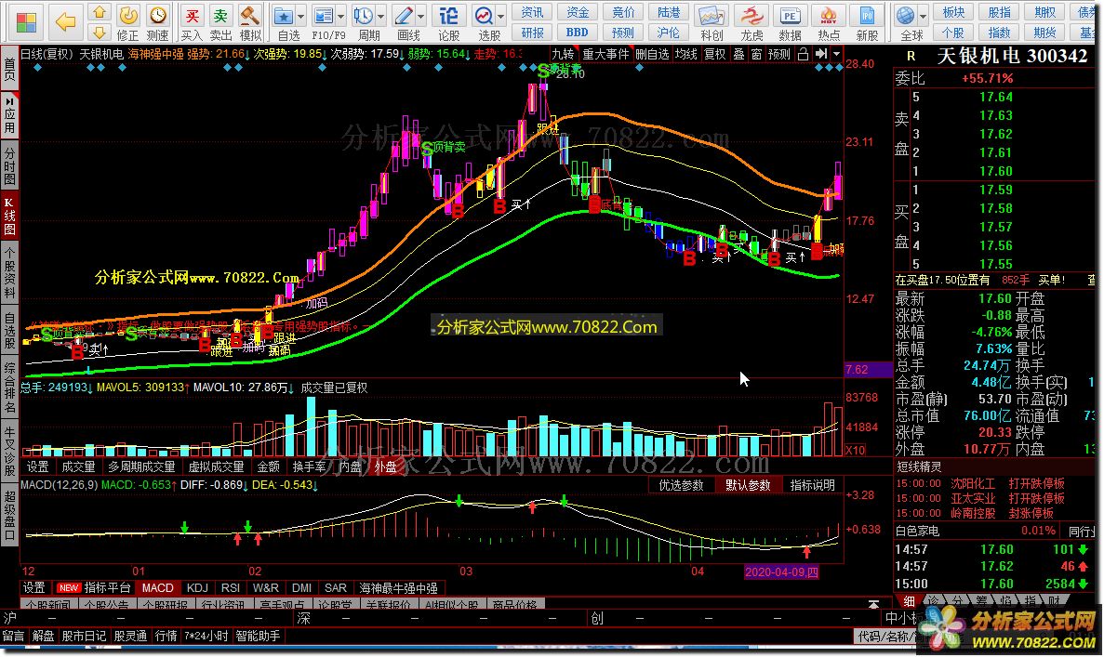Select the KDJ indicator tab
Image resolution: width=1104 pixels, height=657 pixels.
tap(197, 588)
